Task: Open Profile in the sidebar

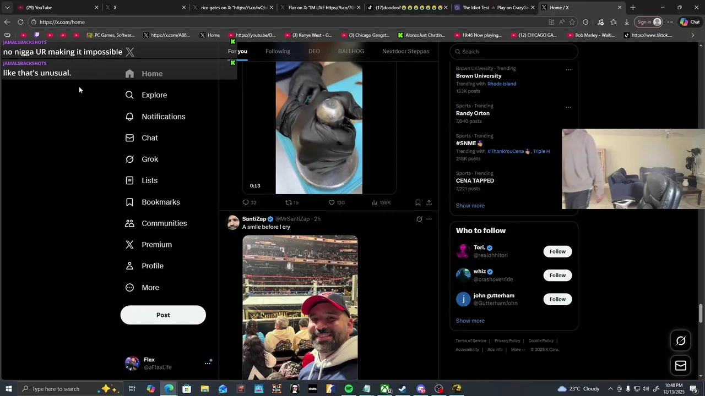Action: tap(144, 266)
